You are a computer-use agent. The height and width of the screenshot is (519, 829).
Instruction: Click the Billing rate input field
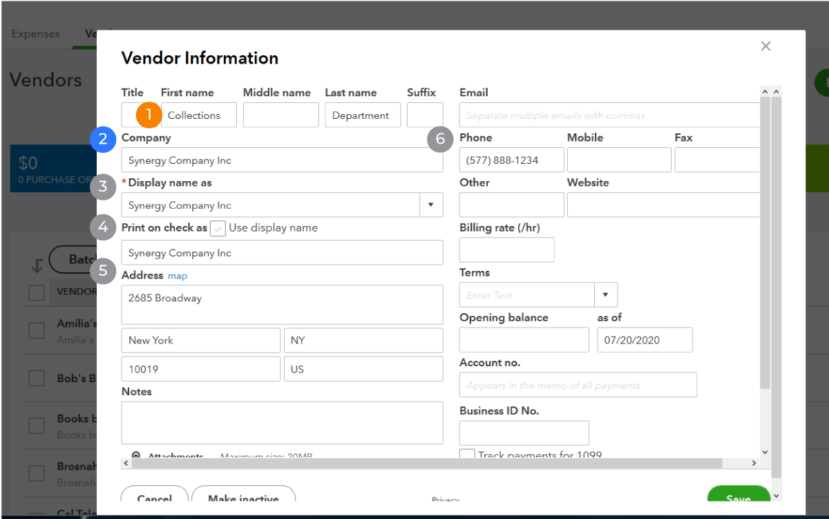tap(507, 249)
